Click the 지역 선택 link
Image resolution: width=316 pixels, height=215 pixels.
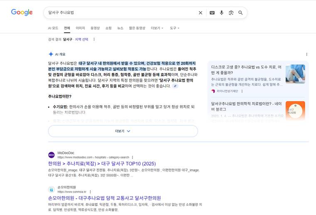[x=81, y=39]
